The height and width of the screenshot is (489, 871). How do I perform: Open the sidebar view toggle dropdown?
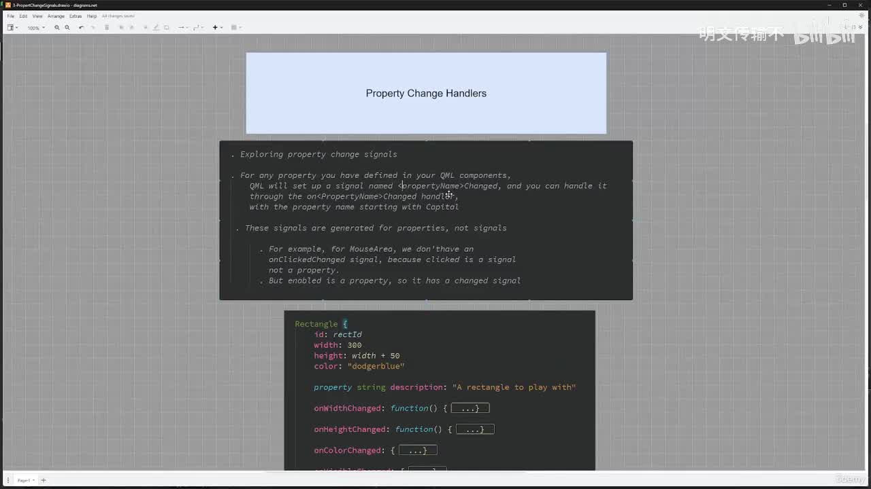coord(12,28)
